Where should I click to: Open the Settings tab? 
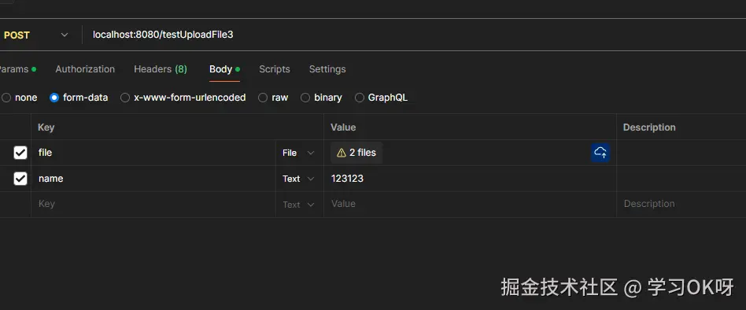tap(327, 69)
